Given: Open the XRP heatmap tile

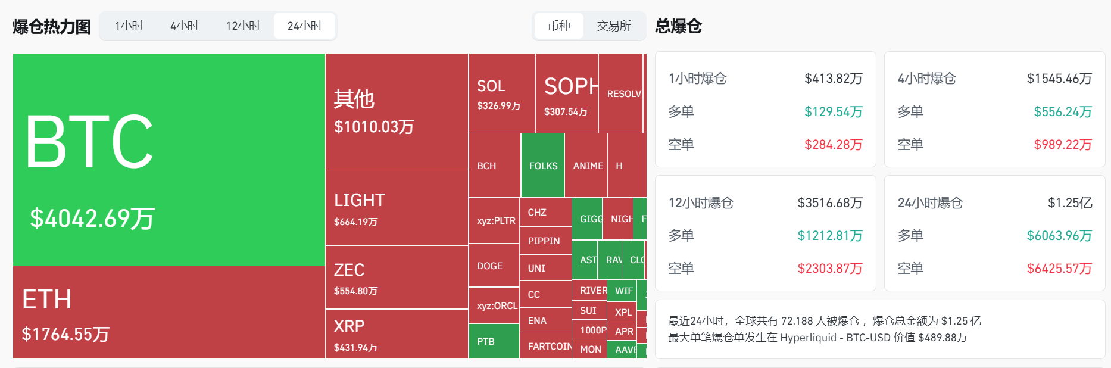Looking at the screenshot, I should pos(397,334).
